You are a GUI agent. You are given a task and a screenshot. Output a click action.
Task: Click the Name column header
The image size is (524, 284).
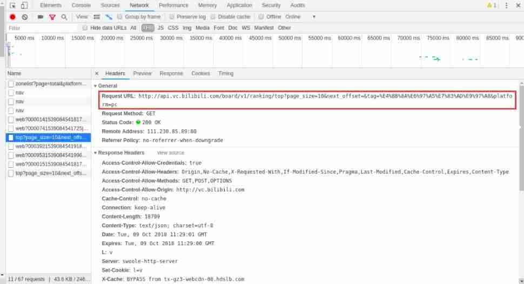click(x=48, y=73)
